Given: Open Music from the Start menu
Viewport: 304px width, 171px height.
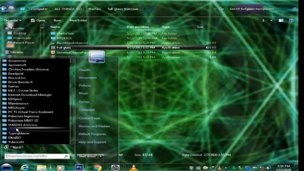Looking at the screenshot, I should (x=84, y=94).
